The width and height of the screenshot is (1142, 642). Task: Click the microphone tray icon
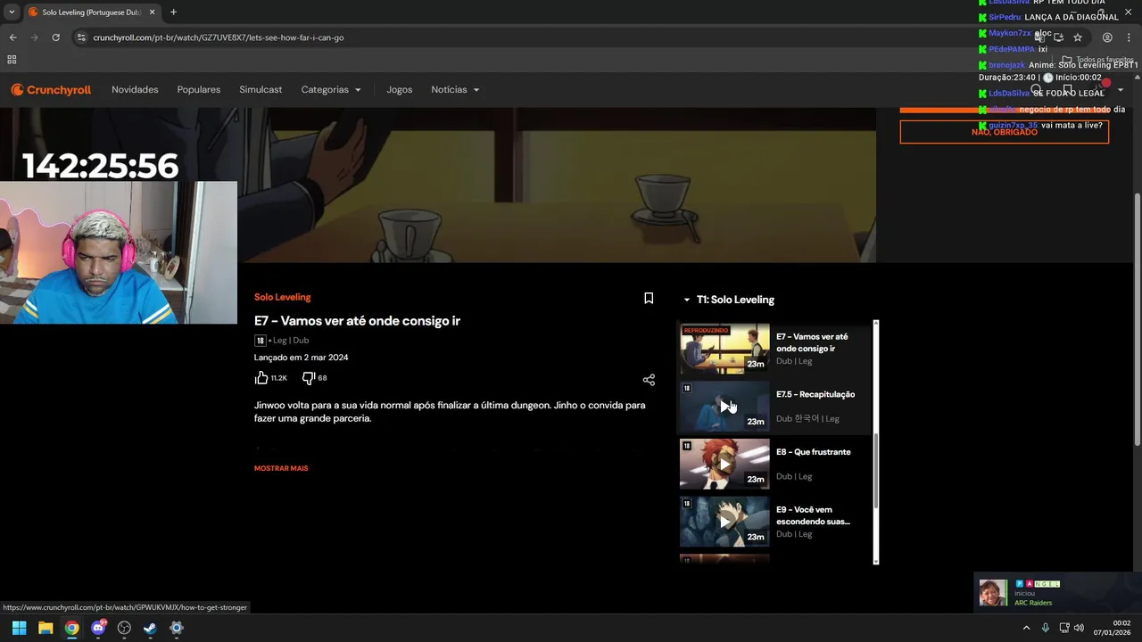[1045, 628]
